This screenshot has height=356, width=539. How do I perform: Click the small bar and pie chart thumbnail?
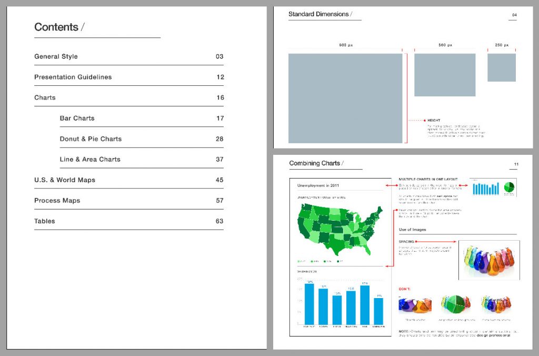pos(493,187)
